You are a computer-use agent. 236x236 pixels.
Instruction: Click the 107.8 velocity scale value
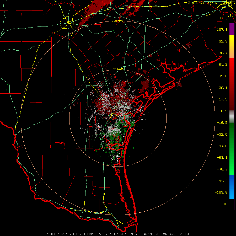point(222,29)
